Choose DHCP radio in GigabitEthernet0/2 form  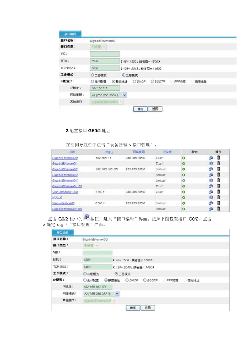point(127,280)
